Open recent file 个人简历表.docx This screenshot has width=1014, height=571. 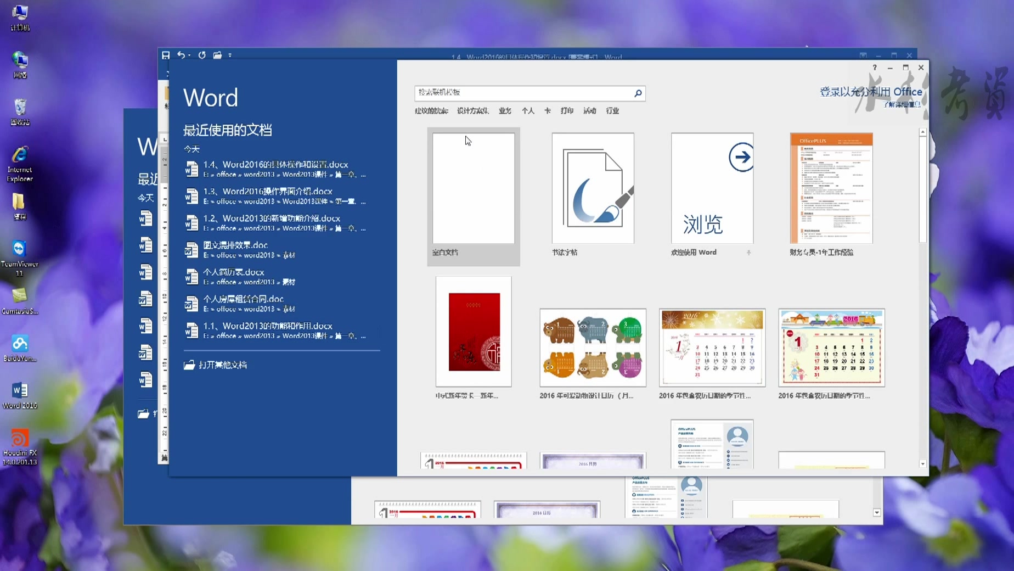281,277
